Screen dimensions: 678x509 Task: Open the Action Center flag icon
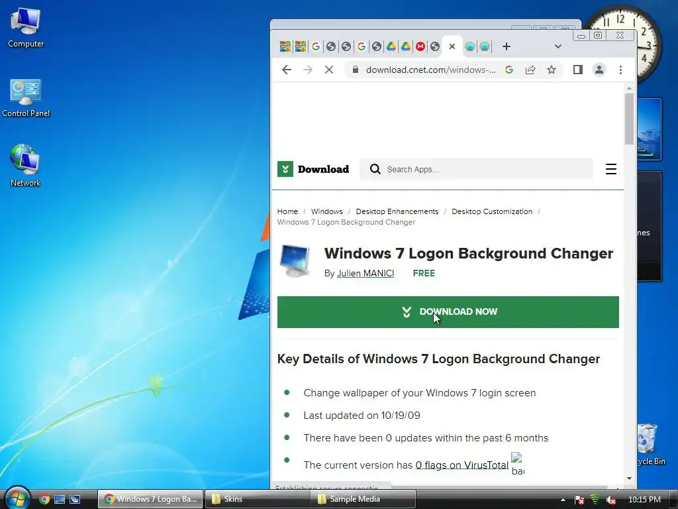pyautogui.click(x=579, y=500)
